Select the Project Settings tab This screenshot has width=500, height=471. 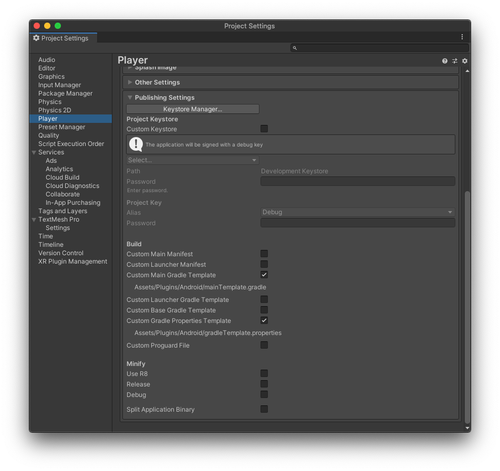pyautogui.click(x=64, y=38)
